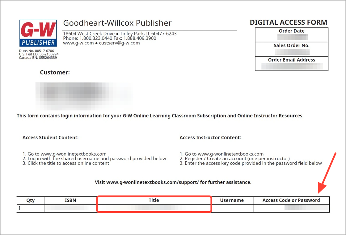Click the U.S. Fed I.D. 36-2135994 text

[39, 54]
